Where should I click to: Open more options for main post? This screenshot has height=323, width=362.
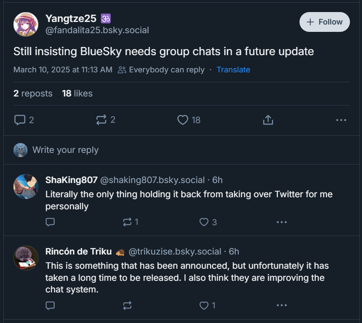[341, 120]
